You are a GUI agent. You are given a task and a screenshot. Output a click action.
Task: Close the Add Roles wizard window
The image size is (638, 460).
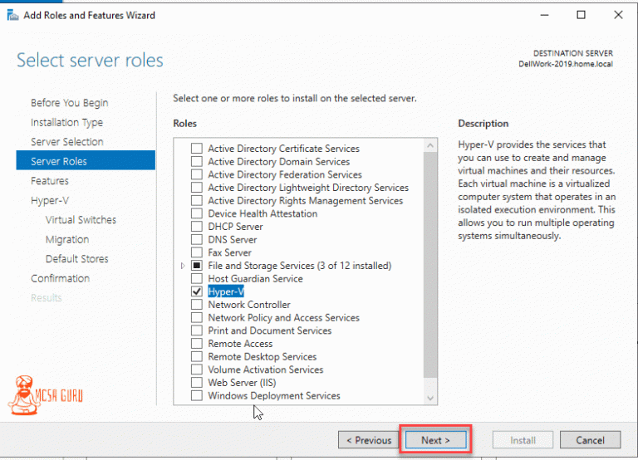tap(618, 15)
